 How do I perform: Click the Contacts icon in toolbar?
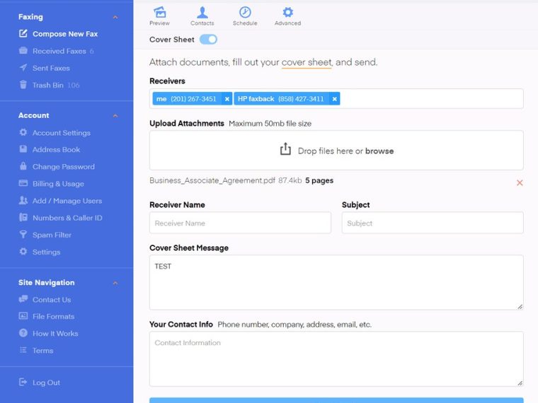pos(202,13)
